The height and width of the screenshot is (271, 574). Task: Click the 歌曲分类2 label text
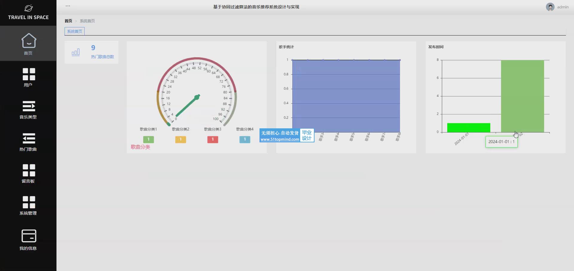coord(181,129)
